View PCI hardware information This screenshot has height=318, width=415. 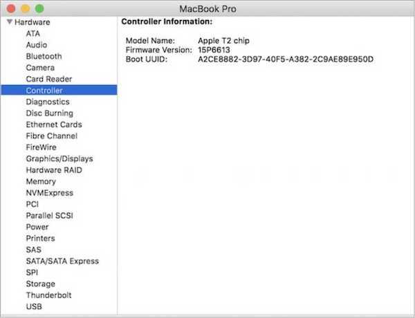pos(33,204)
